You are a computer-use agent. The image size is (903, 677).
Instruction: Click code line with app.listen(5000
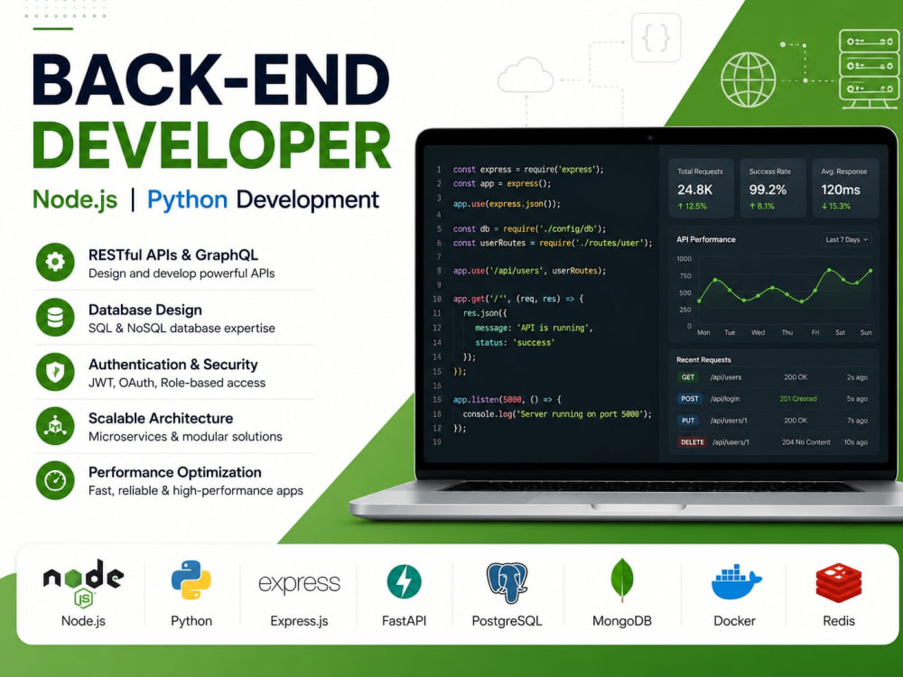click(x=507, y=400)
